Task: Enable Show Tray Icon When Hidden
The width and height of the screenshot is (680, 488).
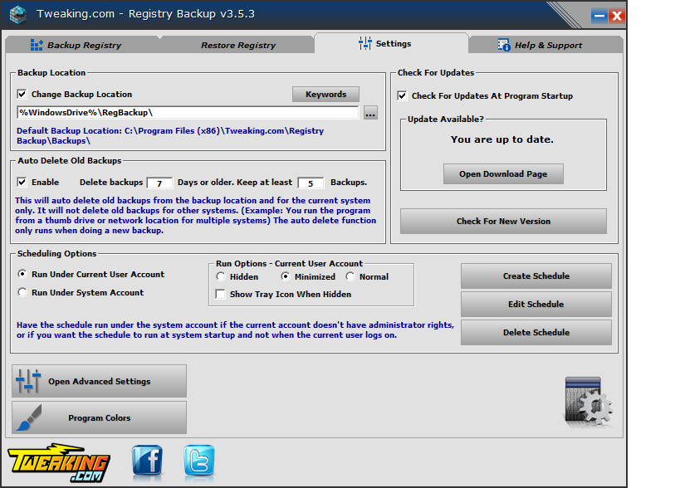Action: pyautogui.click(x=221, y=294)
